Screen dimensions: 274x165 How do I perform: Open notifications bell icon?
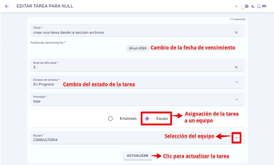(x=259, y=6)
